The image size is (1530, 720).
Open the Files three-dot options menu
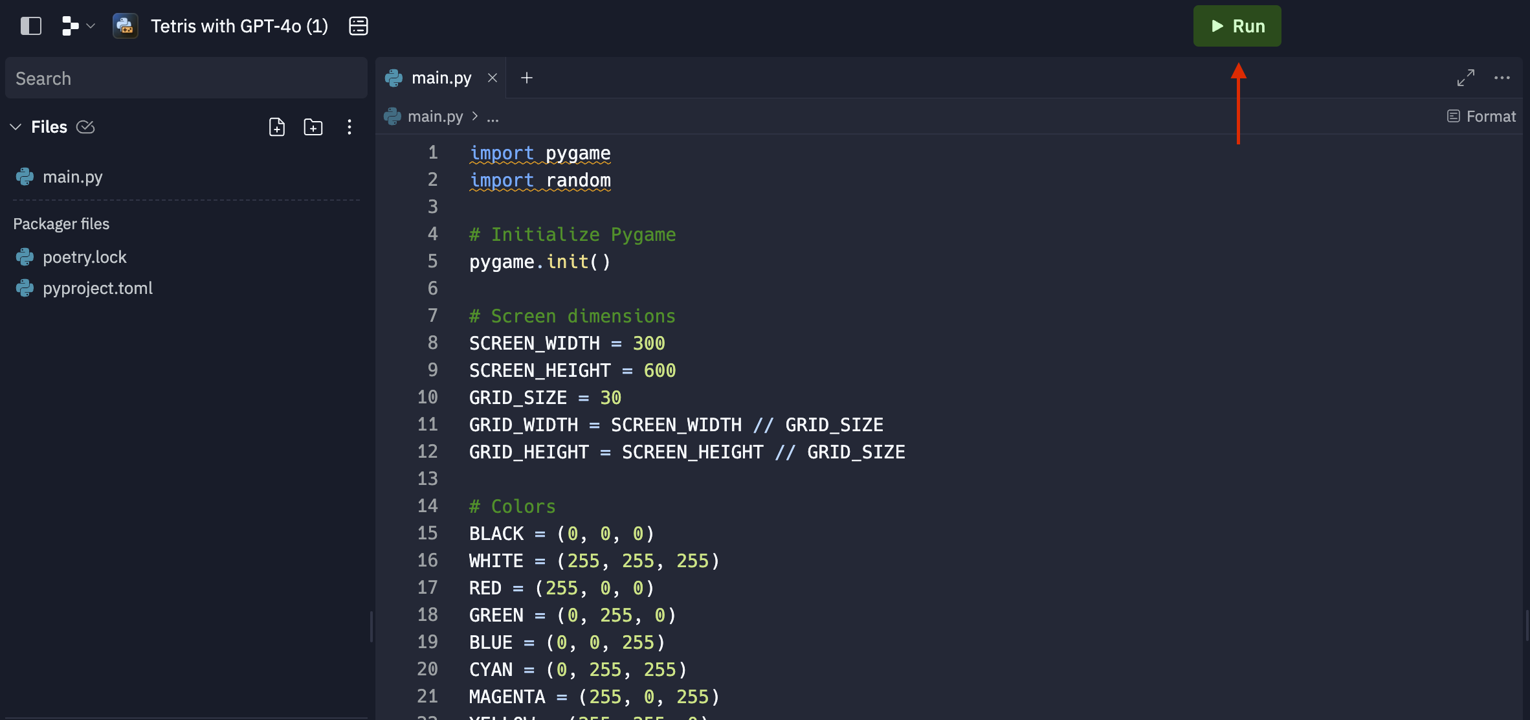pos(349,127)
